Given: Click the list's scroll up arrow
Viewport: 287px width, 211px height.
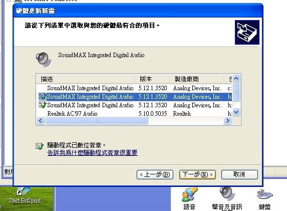Looking at the screenshot, I should [x=236, y=78].
